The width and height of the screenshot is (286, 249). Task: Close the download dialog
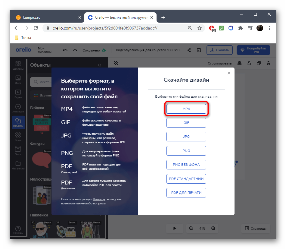point(229,73)
